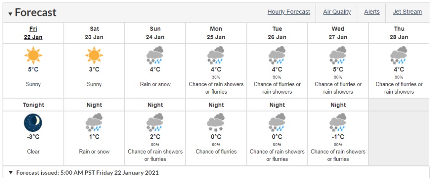Viewport: 431px width, 178px height.
Task: Click the sunny icon for Friday 22 Jan
Action: coord(33,55)
